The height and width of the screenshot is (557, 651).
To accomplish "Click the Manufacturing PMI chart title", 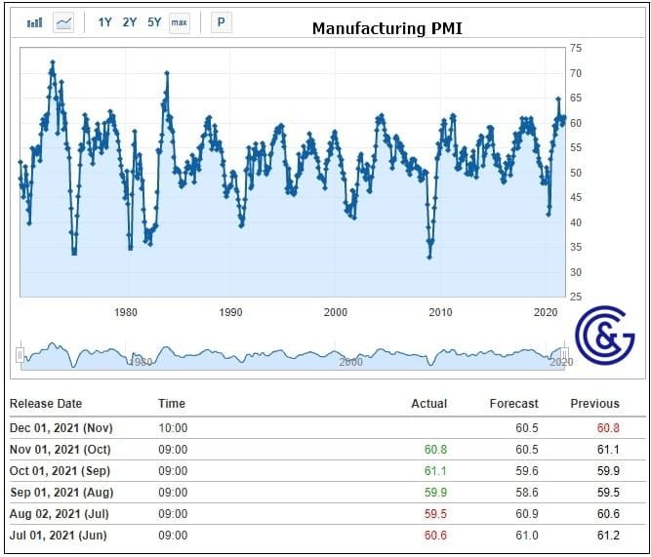I will click(x=387, y=28).
